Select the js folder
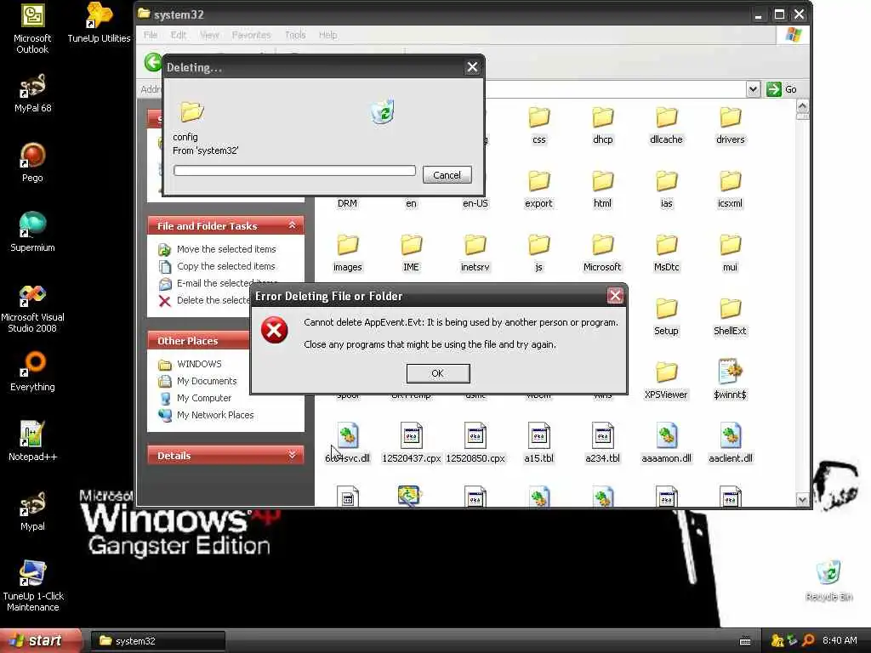The image size is (871, 653). [x=538, y=253]
